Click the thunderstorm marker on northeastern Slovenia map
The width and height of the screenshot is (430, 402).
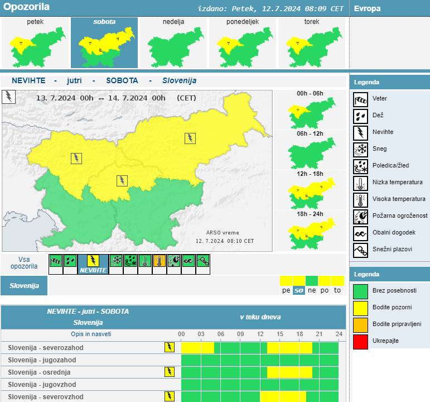pos(190,138)
